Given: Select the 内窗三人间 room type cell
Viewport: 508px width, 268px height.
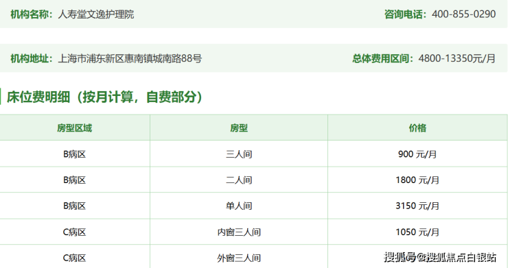Looking at the screenshot, I should pyautogui.click(x=239, y=232).
